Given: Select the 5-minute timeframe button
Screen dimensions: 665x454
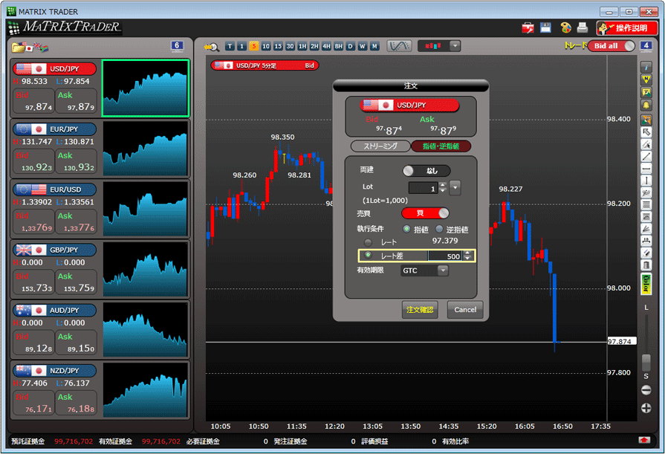Looking at the screenshot, I should [x=254, y=46].
